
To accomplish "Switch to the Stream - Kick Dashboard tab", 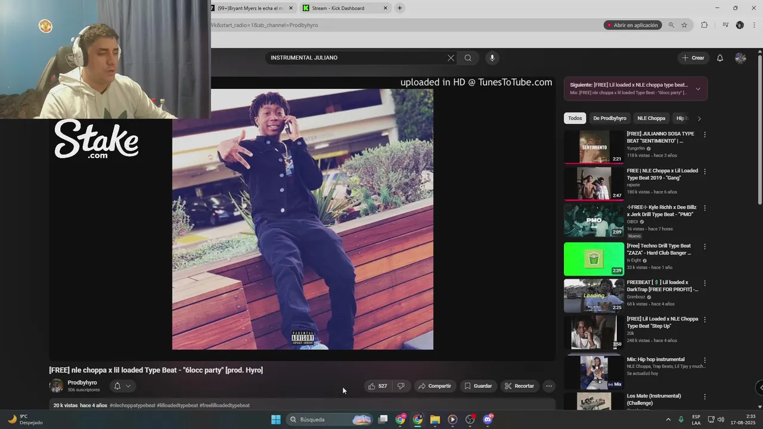I will pos(338,8).
